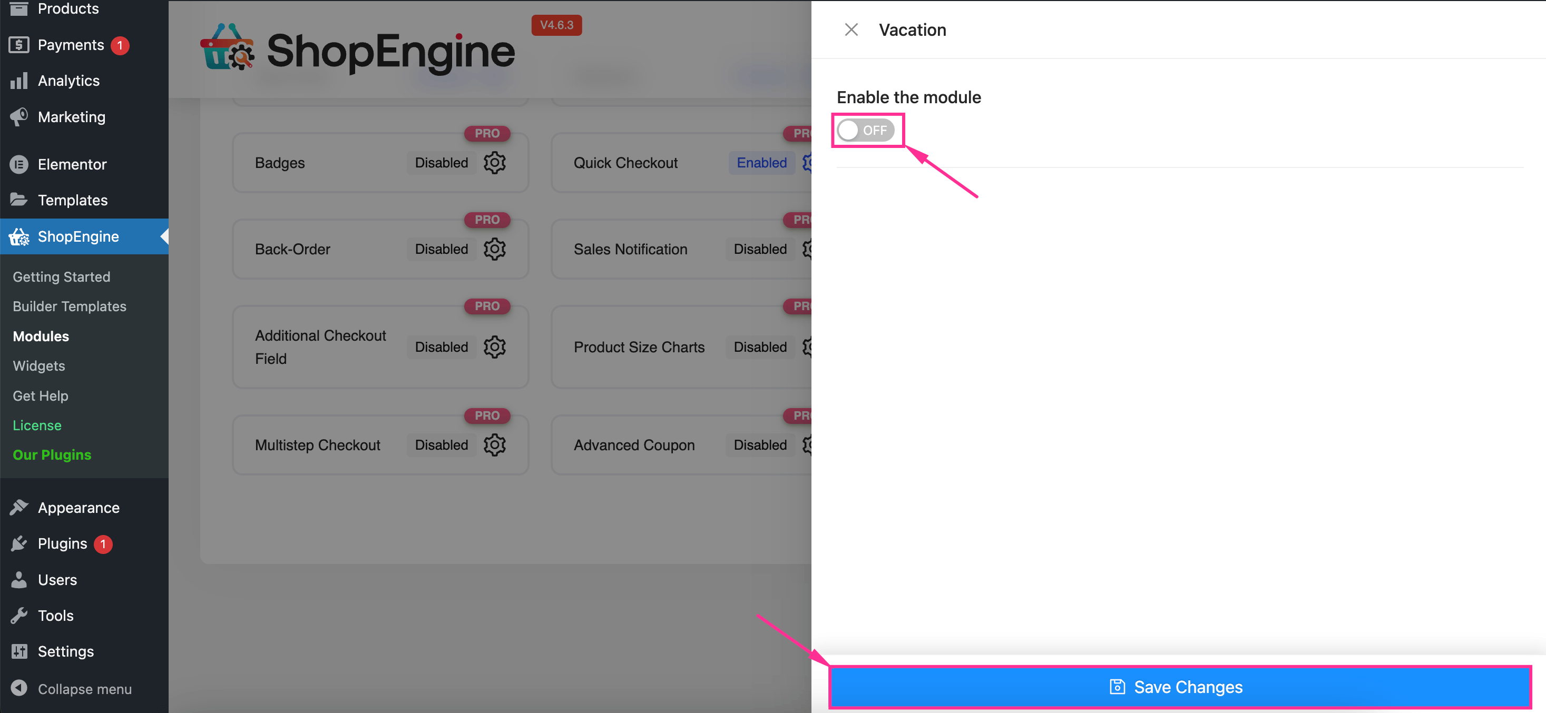Click the License link in ShopEngine sidebar
This screenshot has height=713, width=1546.
[x=36, y=424]
